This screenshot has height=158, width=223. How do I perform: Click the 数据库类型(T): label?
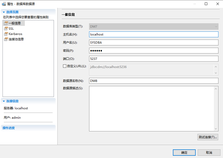(73, 26)
